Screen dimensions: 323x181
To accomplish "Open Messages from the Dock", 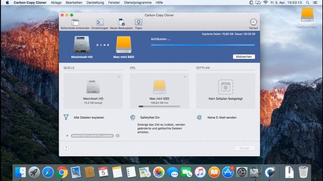I will tap(173, 172).
